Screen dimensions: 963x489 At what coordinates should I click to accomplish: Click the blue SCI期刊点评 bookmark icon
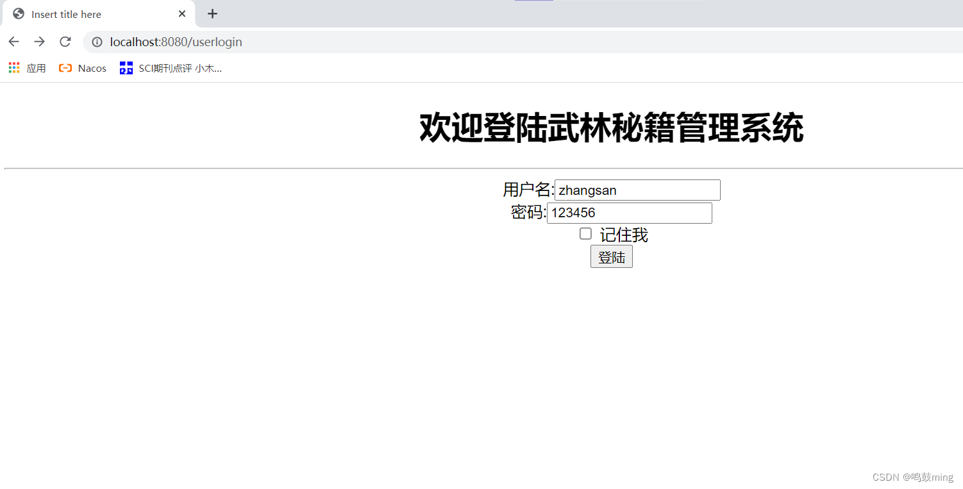click(x=126, y=67)
